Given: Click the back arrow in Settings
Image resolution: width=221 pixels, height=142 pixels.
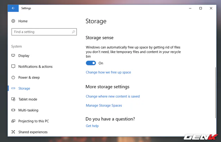Looking at the screenshot, I should click(13, 8).
